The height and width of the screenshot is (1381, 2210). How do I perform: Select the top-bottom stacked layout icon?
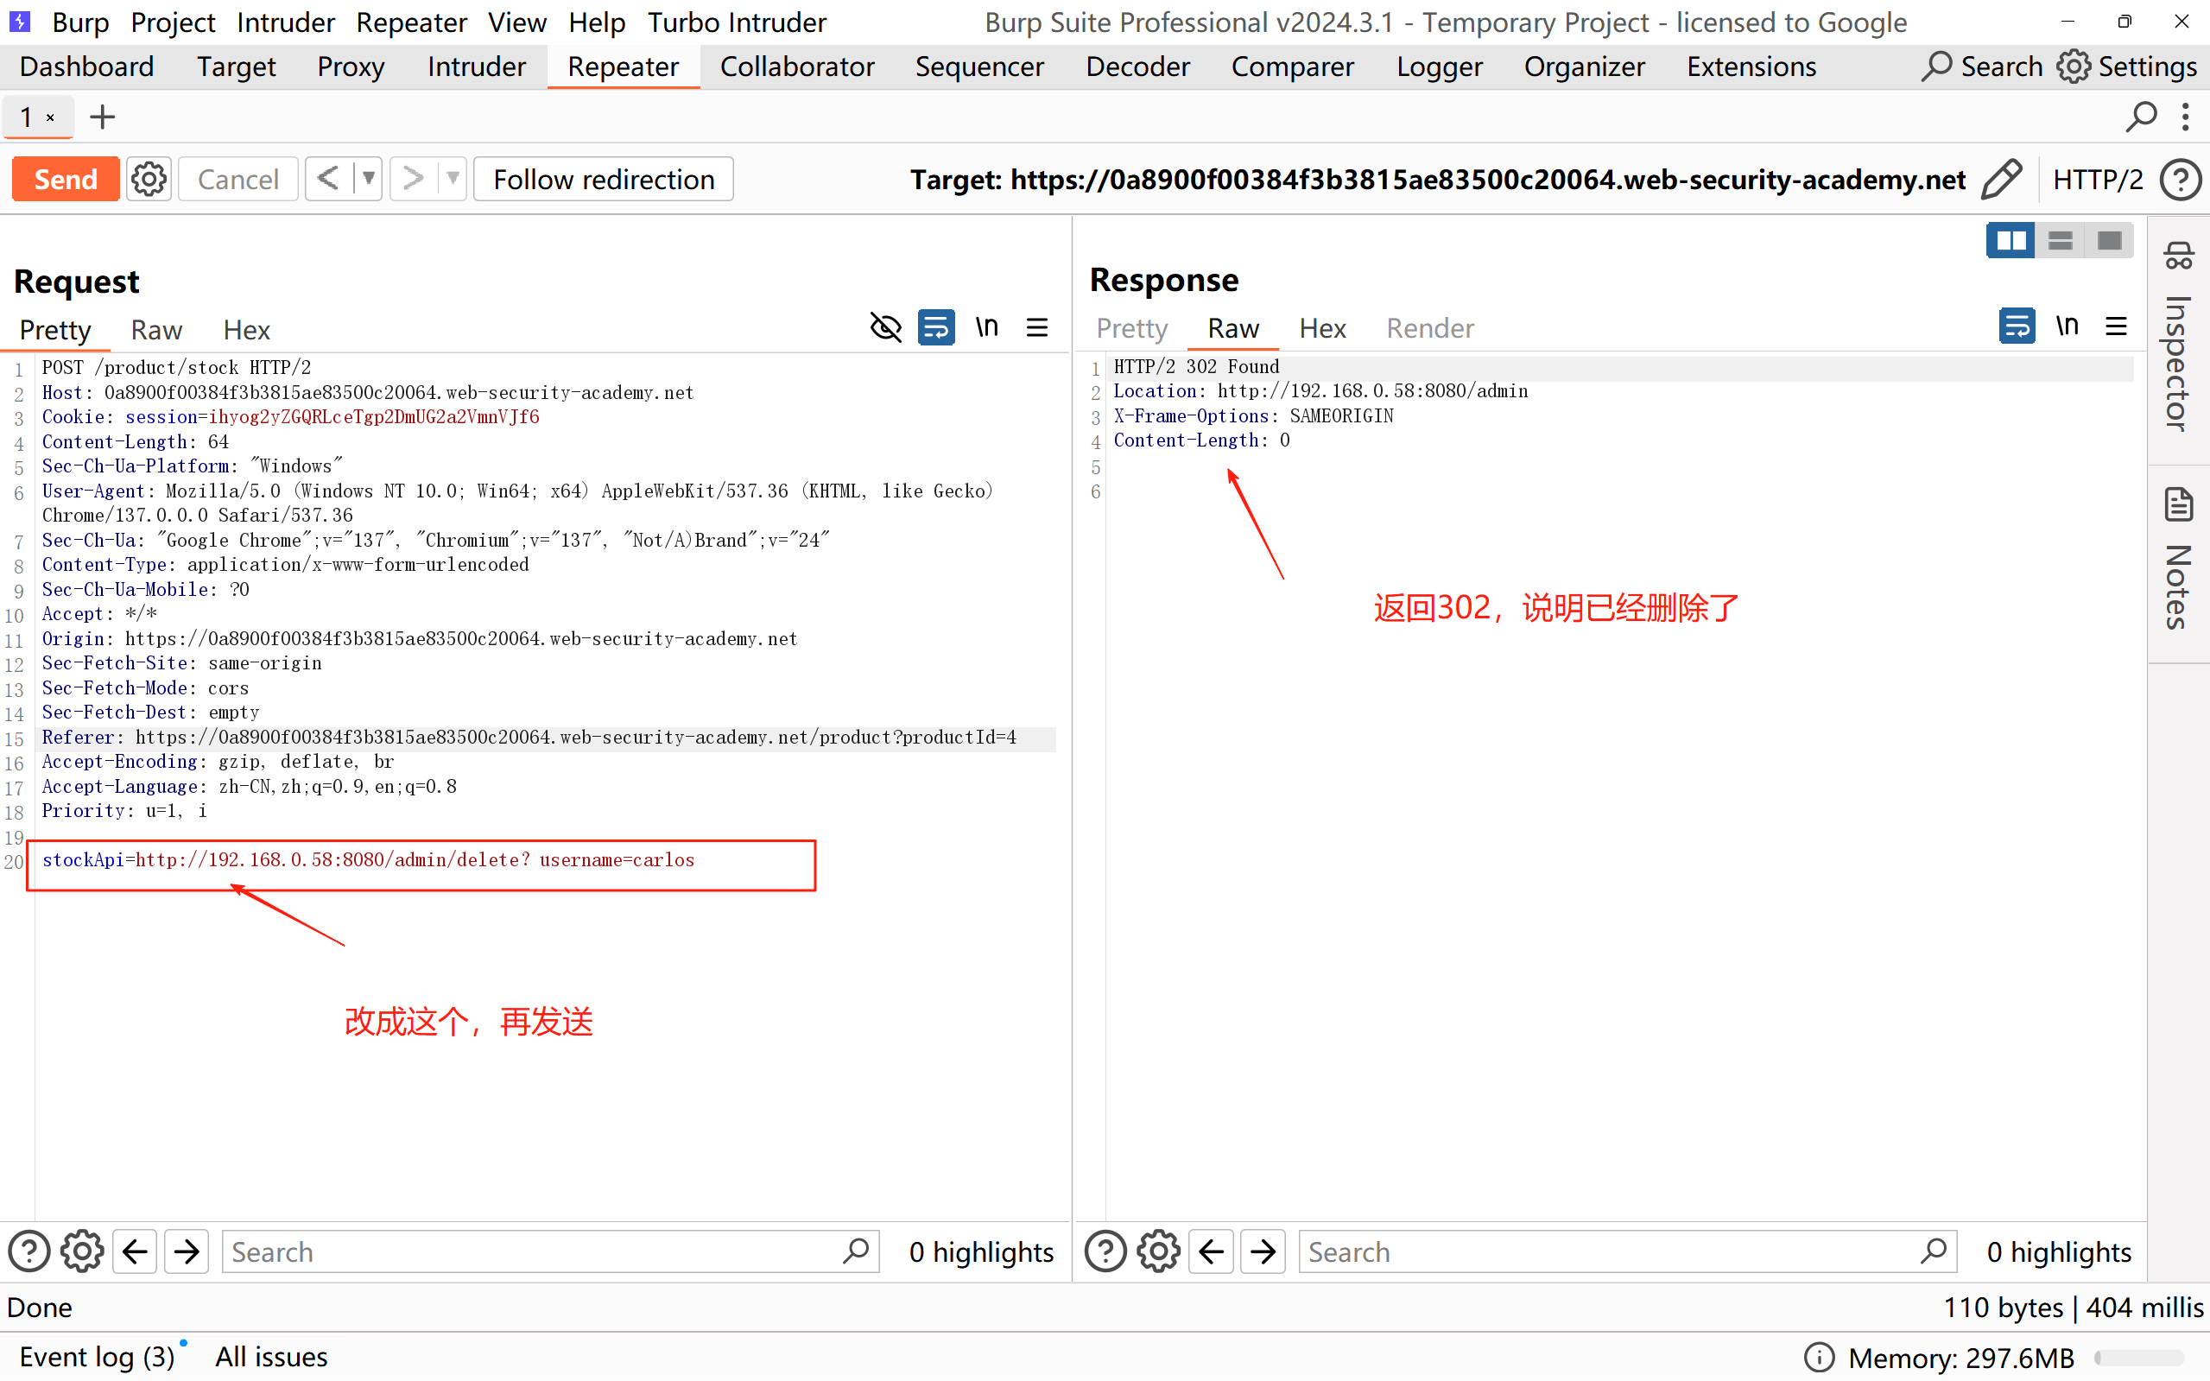coord(2061,240)
